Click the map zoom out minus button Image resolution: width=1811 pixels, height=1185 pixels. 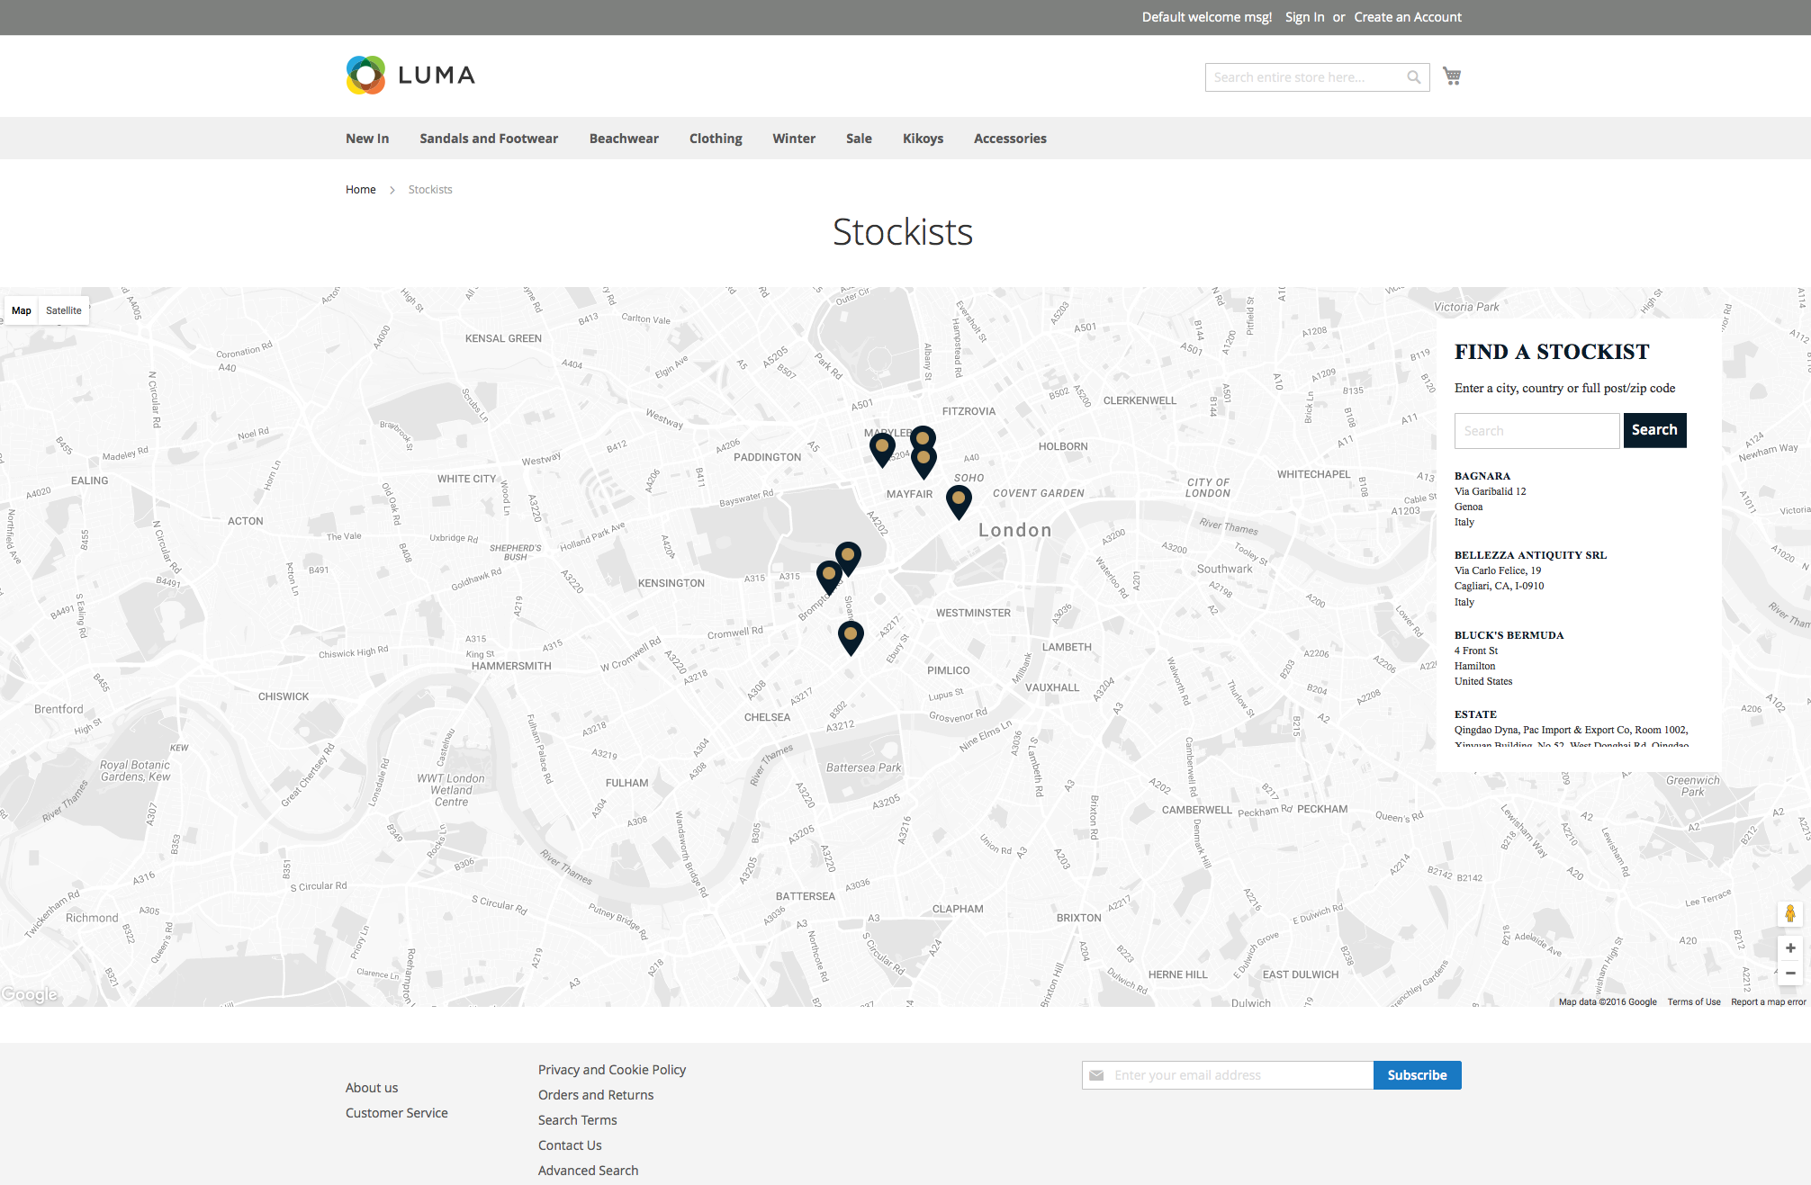coord(1789,974)
